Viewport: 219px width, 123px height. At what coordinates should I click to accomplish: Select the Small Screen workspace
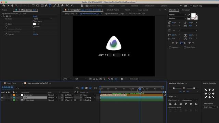tap(149, 6)
